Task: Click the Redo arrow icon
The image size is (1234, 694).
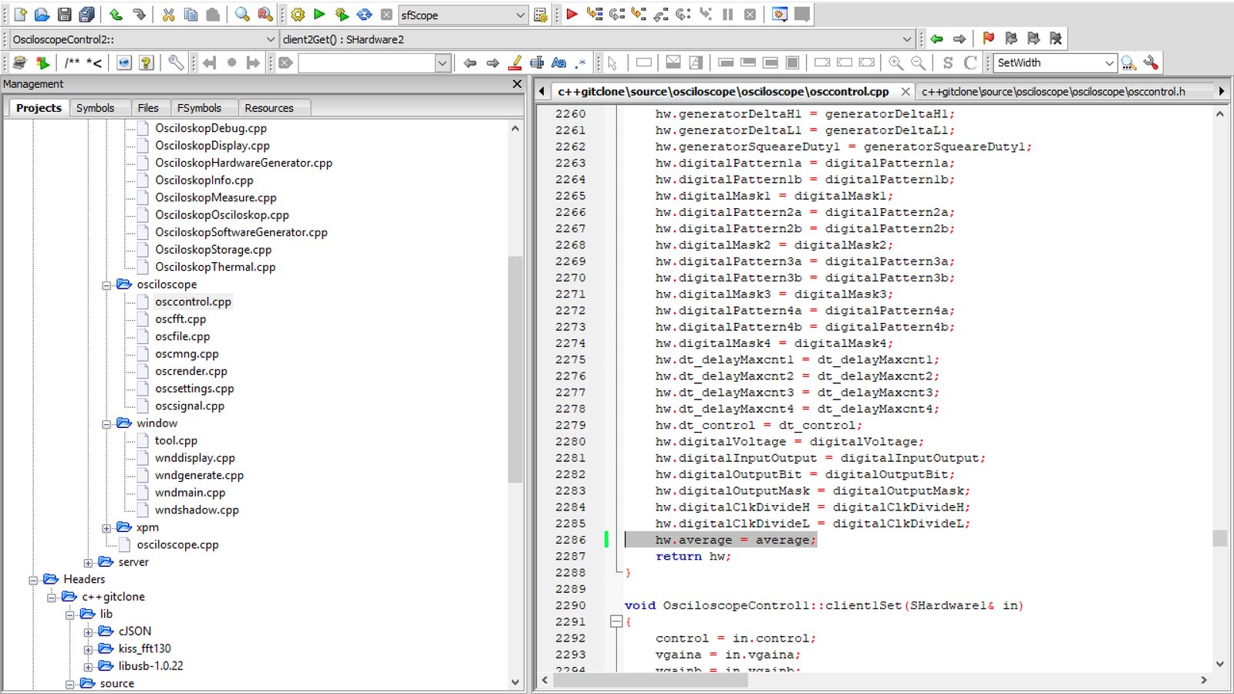Action: click(139, 15)
